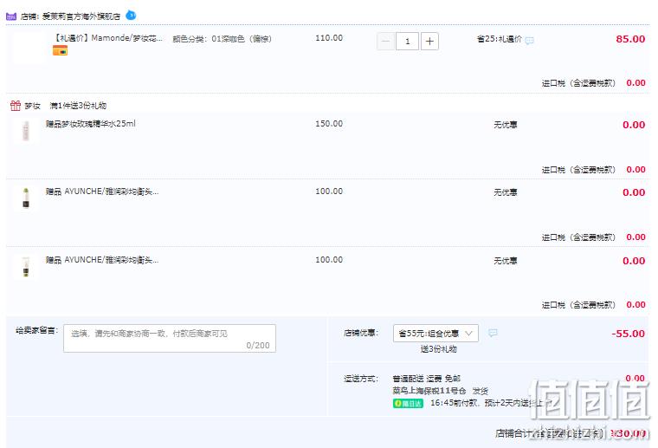Click the 85.00 subtotal price
Screen dimensions: 658x448
[630, 39]
